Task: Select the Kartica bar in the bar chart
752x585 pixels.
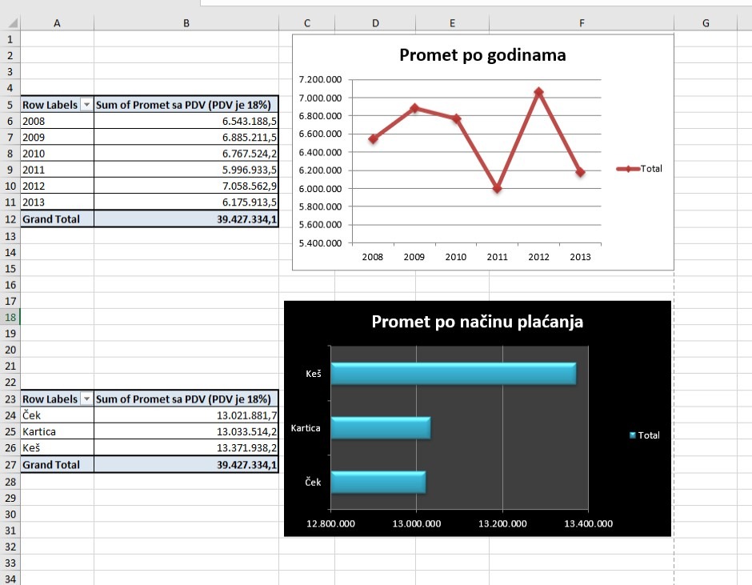Action: pyautogui.click(x=381, y=428)
